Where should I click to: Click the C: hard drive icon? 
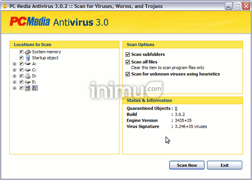point(28,70)
